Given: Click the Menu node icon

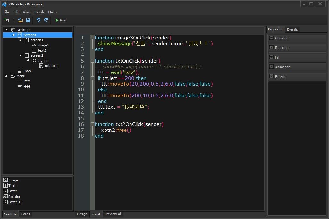Looking at the screenshot, I should click(x=13, y=76).
